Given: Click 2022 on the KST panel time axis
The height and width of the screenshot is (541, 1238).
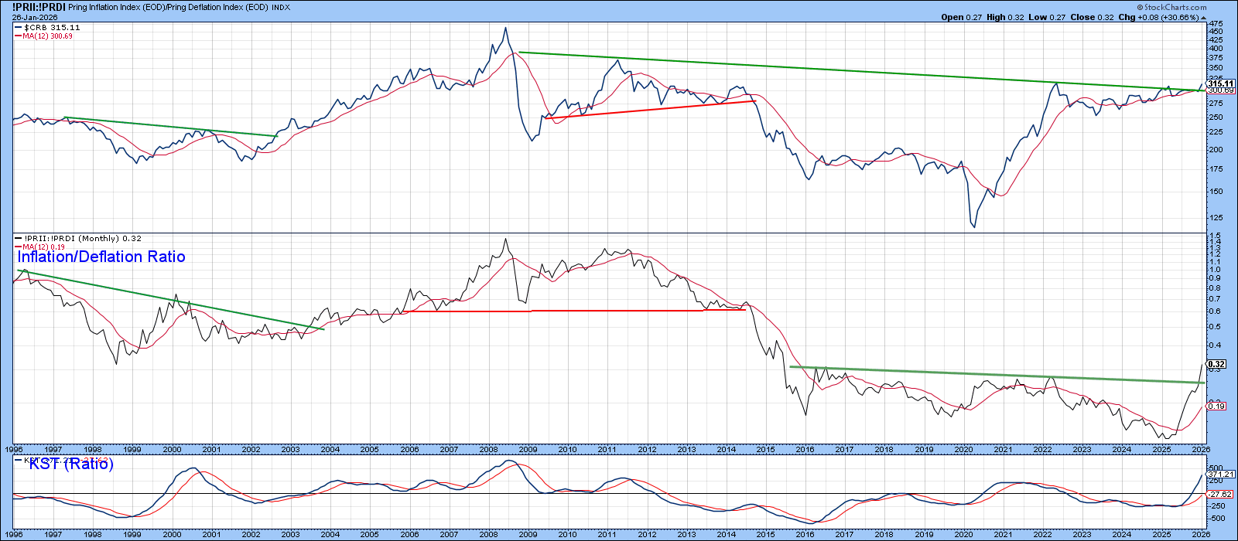Looking at the screenshot, I should (x=1042, y=535).
